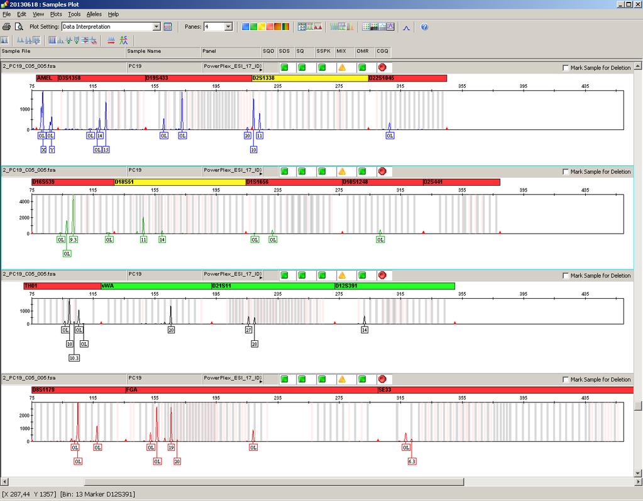Screen dimensions: 643x501
Task: Click the vertical scrollbar thumb
Action: click(638, 406)
